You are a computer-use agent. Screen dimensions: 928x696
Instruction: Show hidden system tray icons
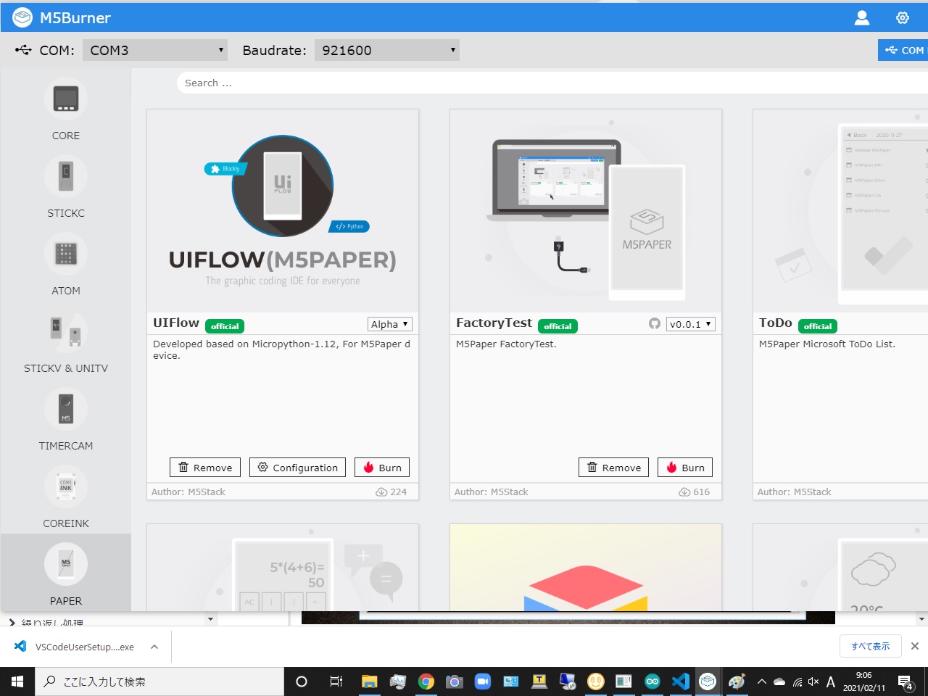point(761,681)
